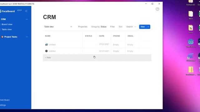
Task: Select CRM board in sidebar
Action: 3,19
